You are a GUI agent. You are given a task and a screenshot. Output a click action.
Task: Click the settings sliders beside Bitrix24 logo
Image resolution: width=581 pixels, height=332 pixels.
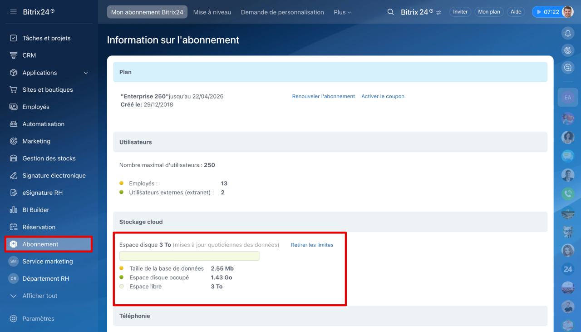438,13
